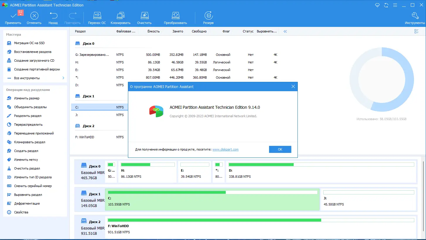Select the Перераспределить operation
This screenshot has height=240, width=426.
pos(28,125)
